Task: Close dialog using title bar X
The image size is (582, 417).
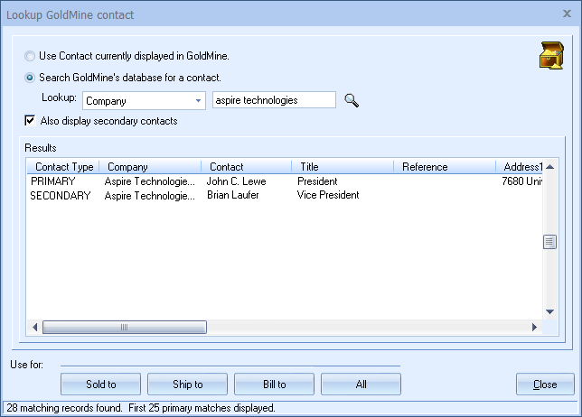Action: pyautogui.click(x=568, y=14)
